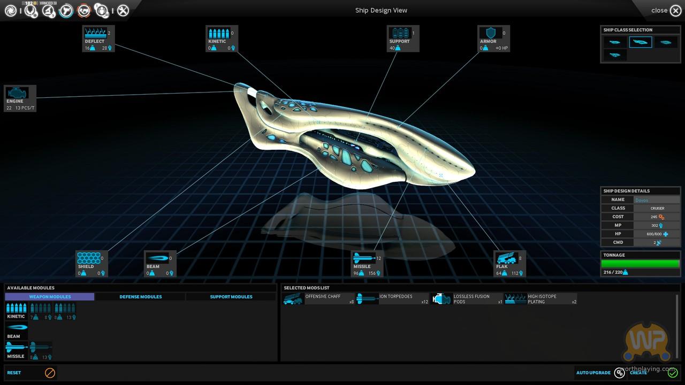The image size is (685, 385).
Task: Switch to Support Modules tab
Action: click(231, 297)
